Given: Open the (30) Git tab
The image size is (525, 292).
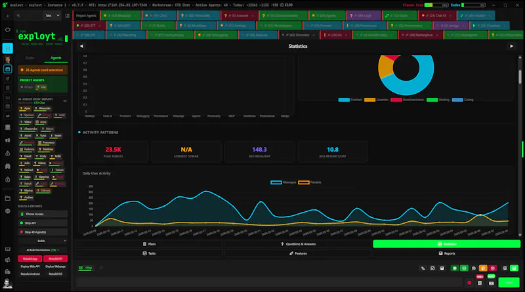Looking at the screenshot, I should 335,35.
